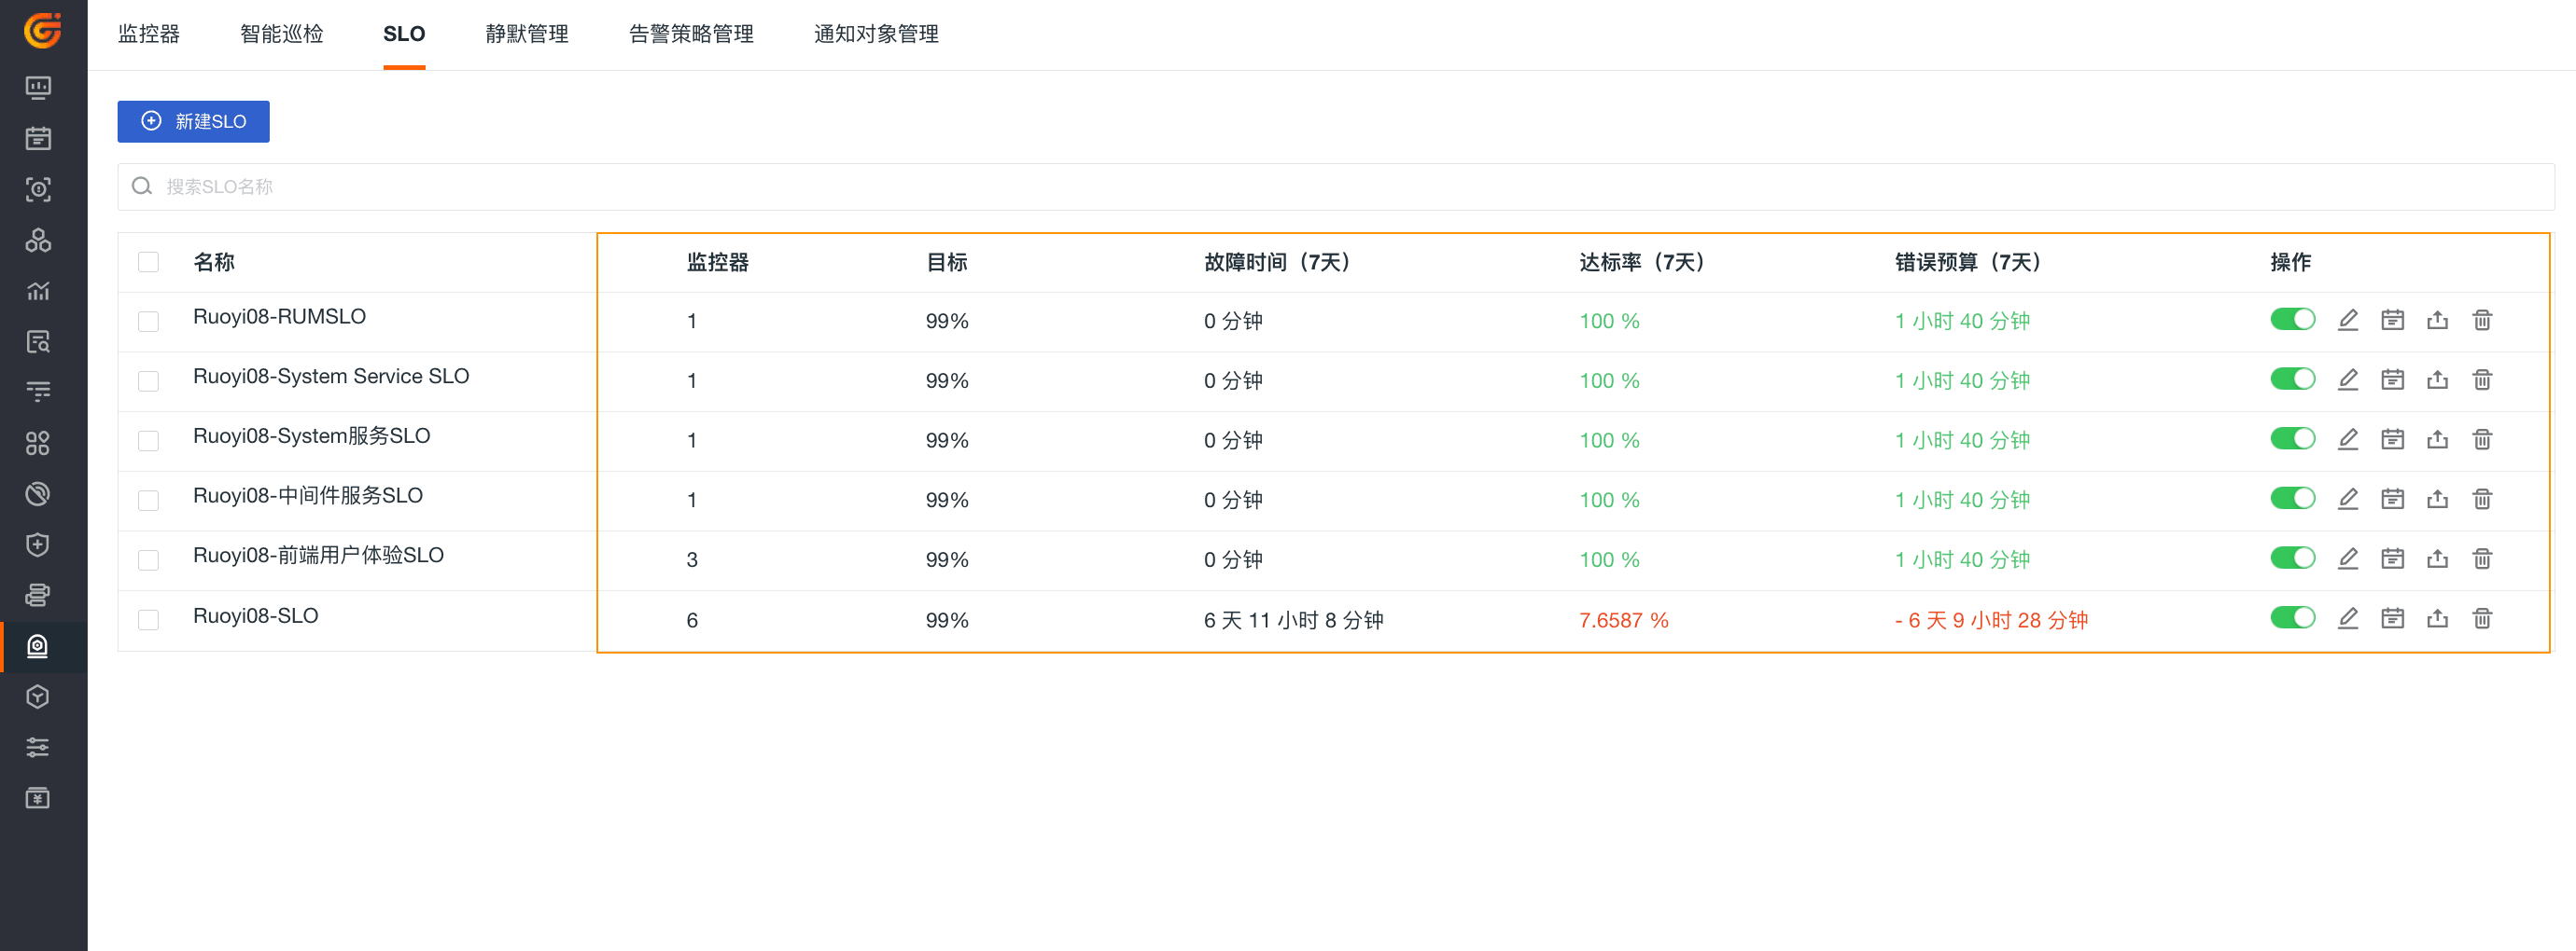Open calendar icon for Ruoyi08-RUMSLO row

[2392, 320]
